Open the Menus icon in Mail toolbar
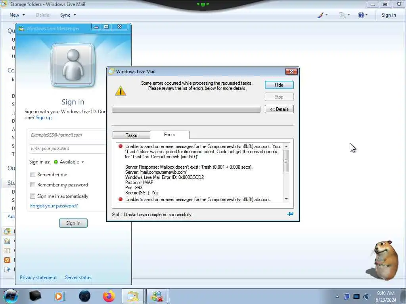406x304 pixels. pyautogui.click(x=342, y=15)
